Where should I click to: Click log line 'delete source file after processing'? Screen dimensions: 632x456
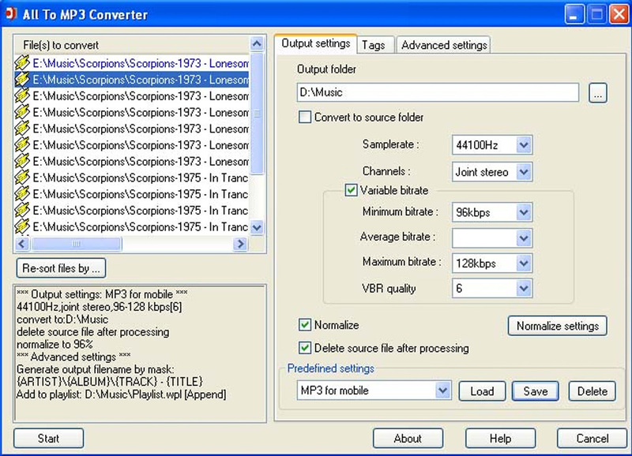(x=92, y=331)
